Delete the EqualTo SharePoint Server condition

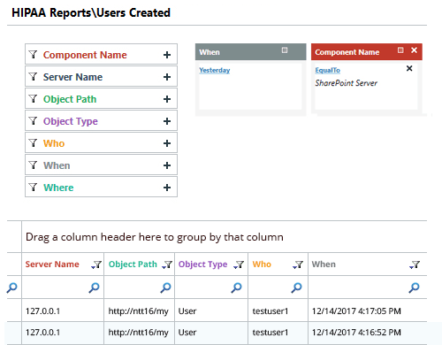tap(409, 68)
